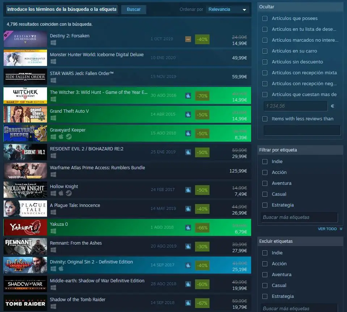
Task: Click the thumbs-up review icon for Shadow of War
Action: coord(188,284)
